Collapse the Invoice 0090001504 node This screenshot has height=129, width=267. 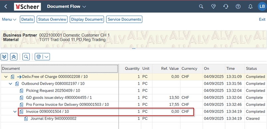pos(15,111)
